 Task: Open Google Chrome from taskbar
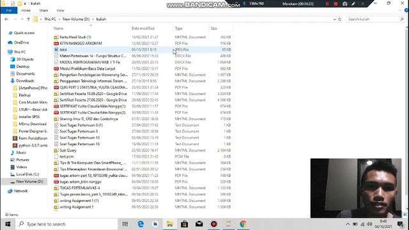pyautogui.click(x=243, y=224)
